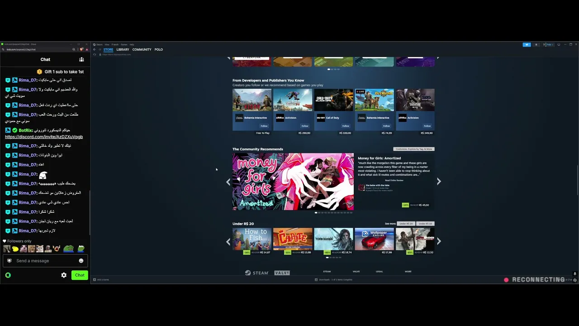Screen dimensions: 579x326
Task: Open the Discord invite link in chat
Action: 44,137
